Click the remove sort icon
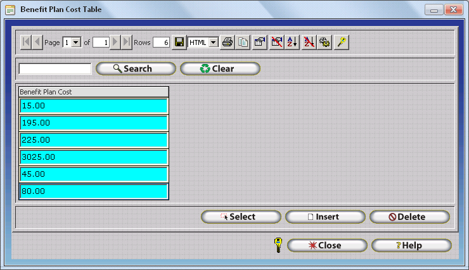Image resolution: width=469 pixels, height=270 pixels. click(x=309, y=42)
